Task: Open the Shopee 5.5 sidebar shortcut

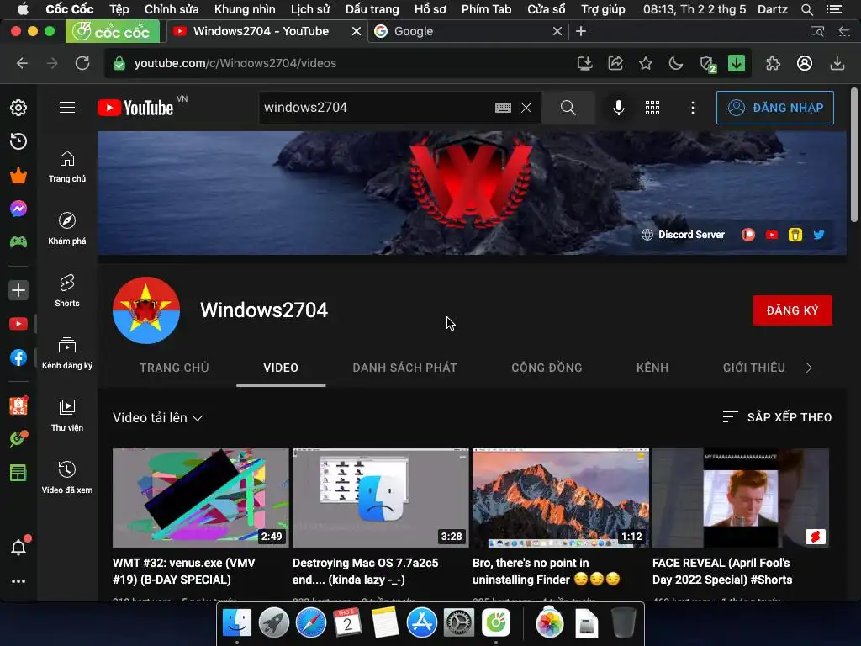Action: click(x=18, y=406)
